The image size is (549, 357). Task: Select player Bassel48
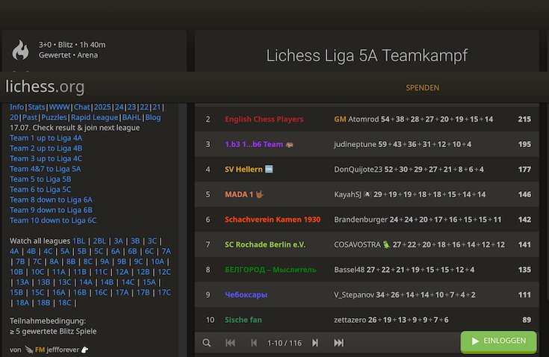[x=349, y=270]
